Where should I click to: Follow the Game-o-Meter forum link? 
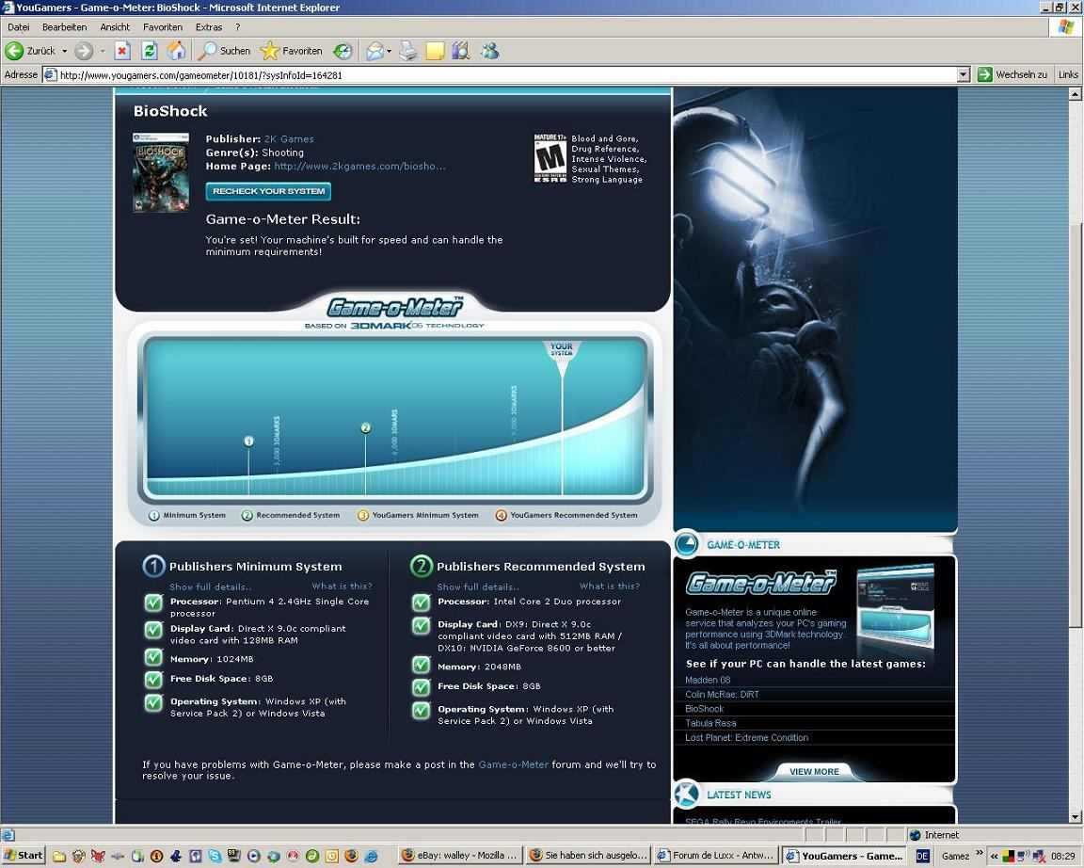tap(513, 764)
